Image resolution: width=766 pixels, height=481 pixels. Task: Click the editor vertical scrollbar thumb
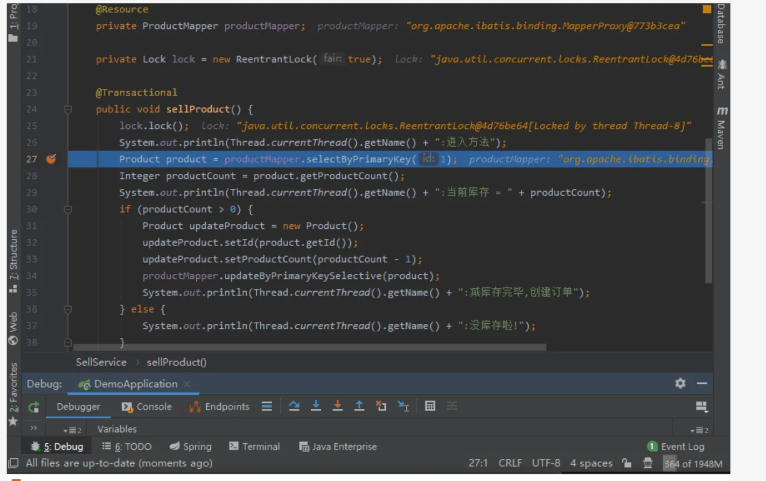(709, 211)
